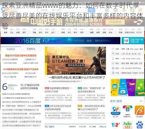The image size is (145, 129).
Task: Open the 下载 navigation item
Action: pyautogui.click(x=34, y=32)
